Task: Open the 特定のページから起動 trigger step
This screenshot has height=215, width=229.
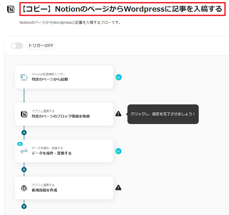Action: [64, 77]
